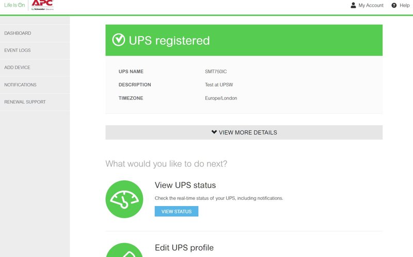This screenshot has width=413, height=257.
Task: Expand the VIEW MORE DETAILS bar
Action: click(x=244, y=132)
